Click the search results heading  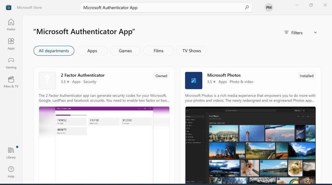pos(84,32)
